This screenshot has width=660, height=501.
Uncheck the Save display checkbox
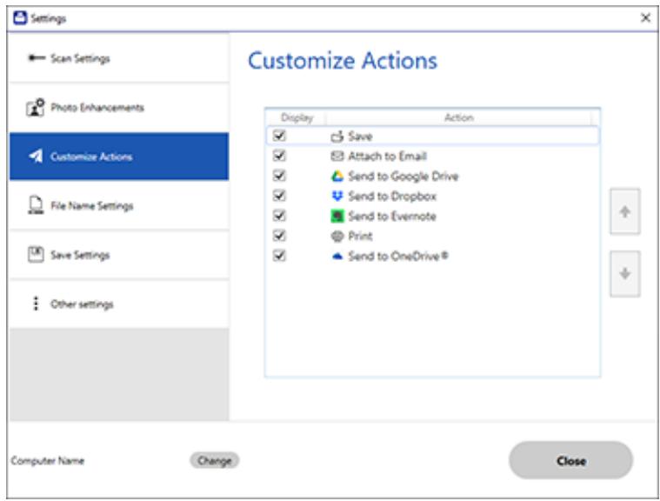click(279, 136)
